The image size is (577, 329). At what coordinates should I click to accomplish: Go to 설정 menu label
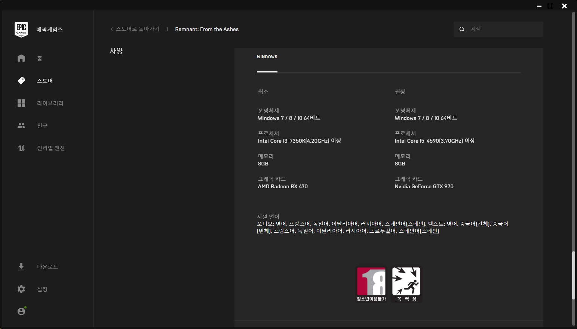tap(42, 289)
